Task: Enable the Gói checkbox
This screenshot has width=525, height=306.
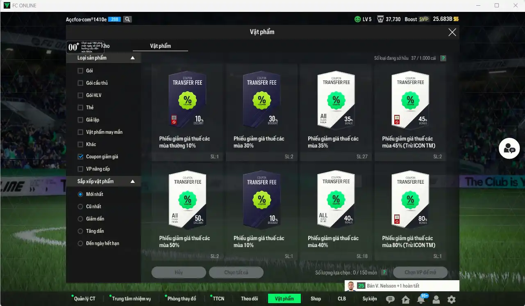Action: pyautogui.click(x=80, y=71)
